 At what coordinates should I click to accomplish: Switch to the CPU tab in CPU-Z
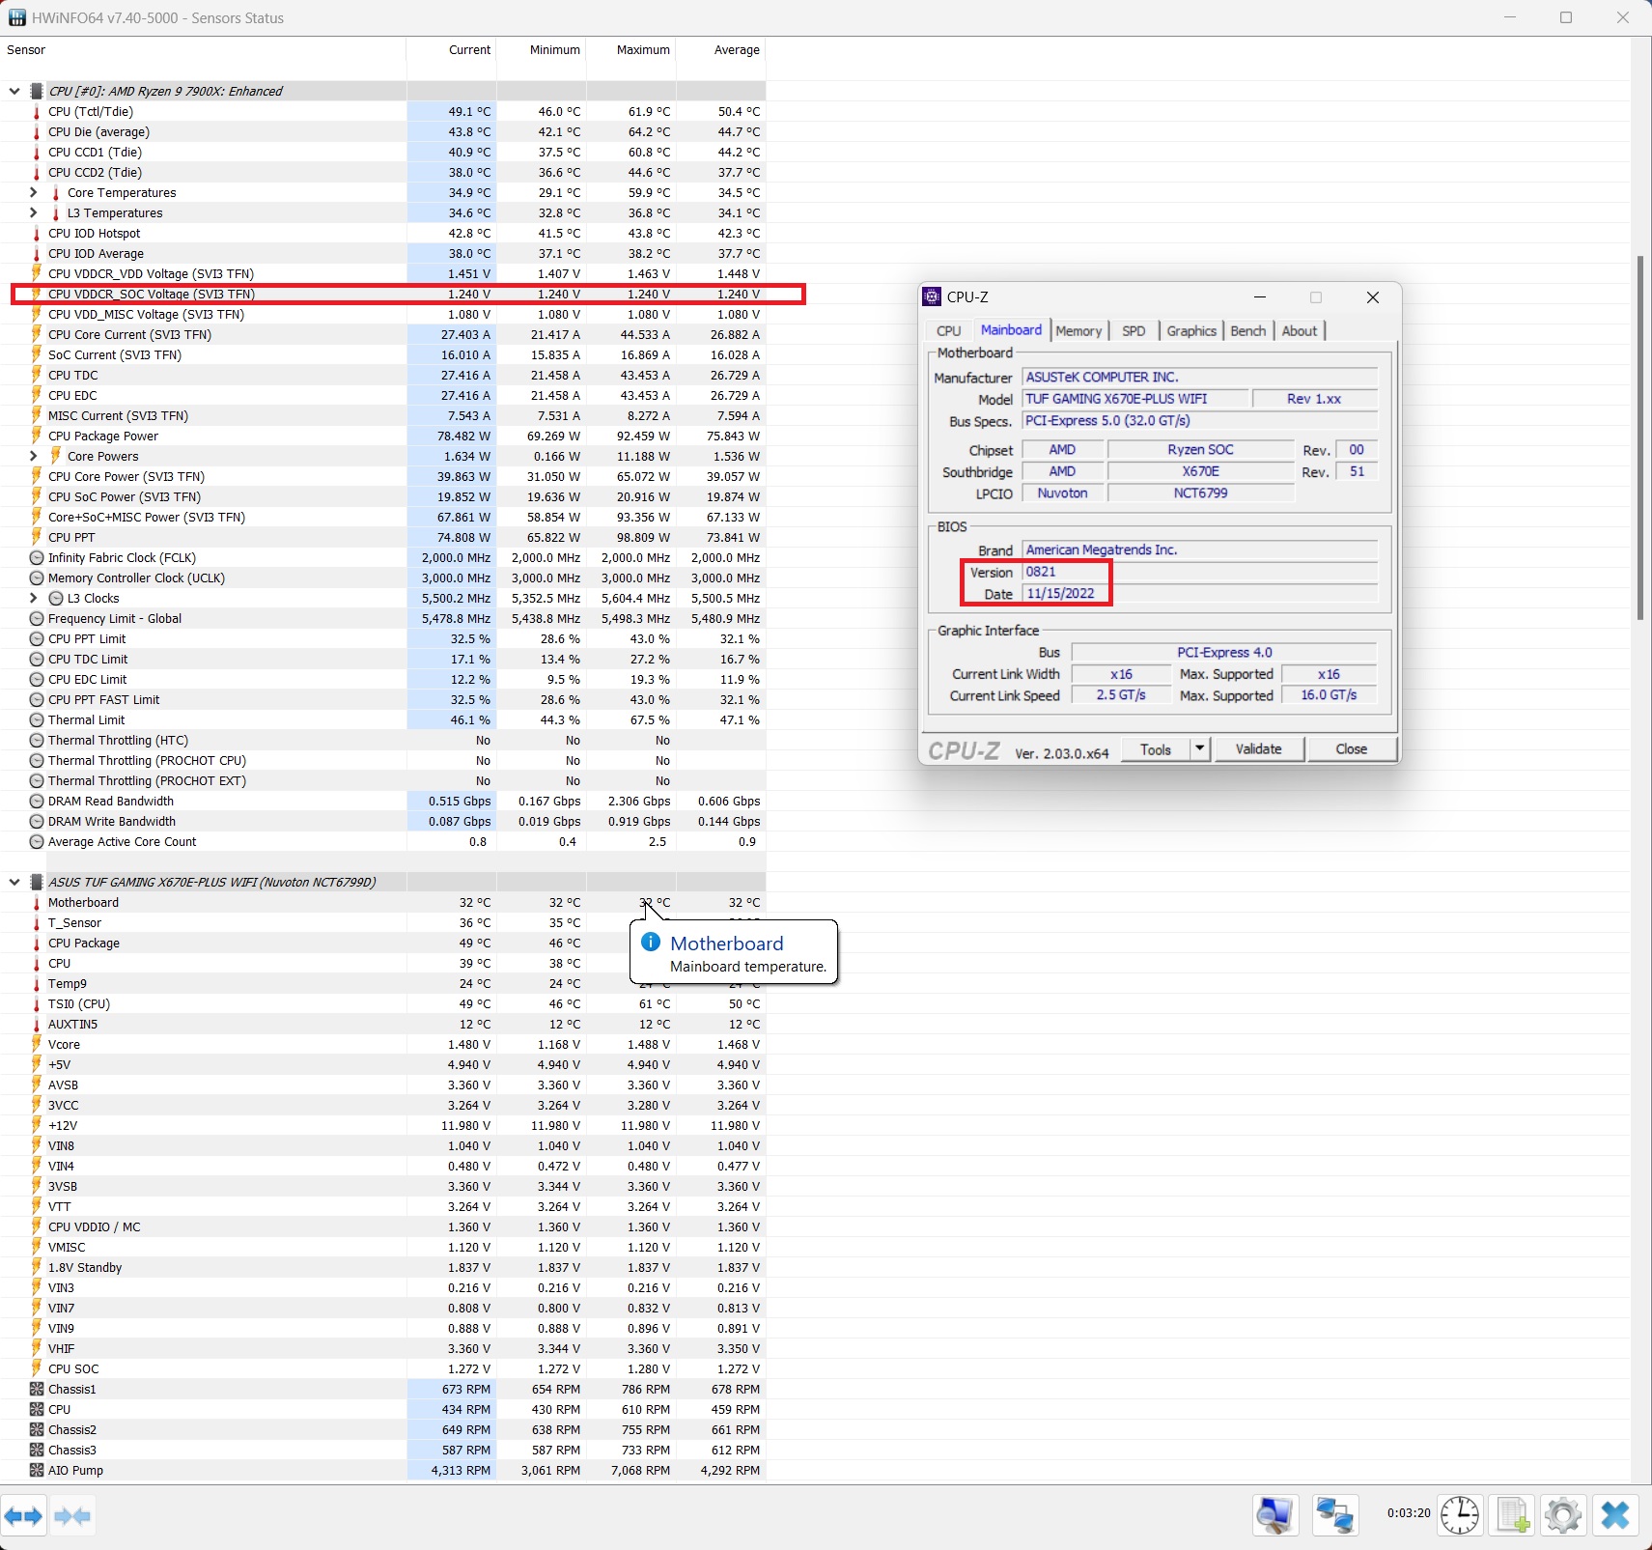(x=948, y=330)
